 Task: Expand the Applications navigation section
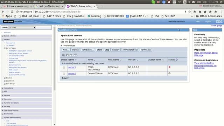pyautogui.click(x=2, y=88)
